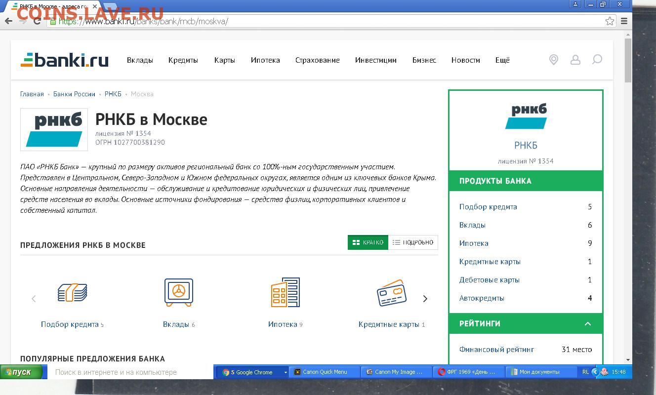Switch to КРАТКО view mode
656x395 pixels.
(368, 242)
